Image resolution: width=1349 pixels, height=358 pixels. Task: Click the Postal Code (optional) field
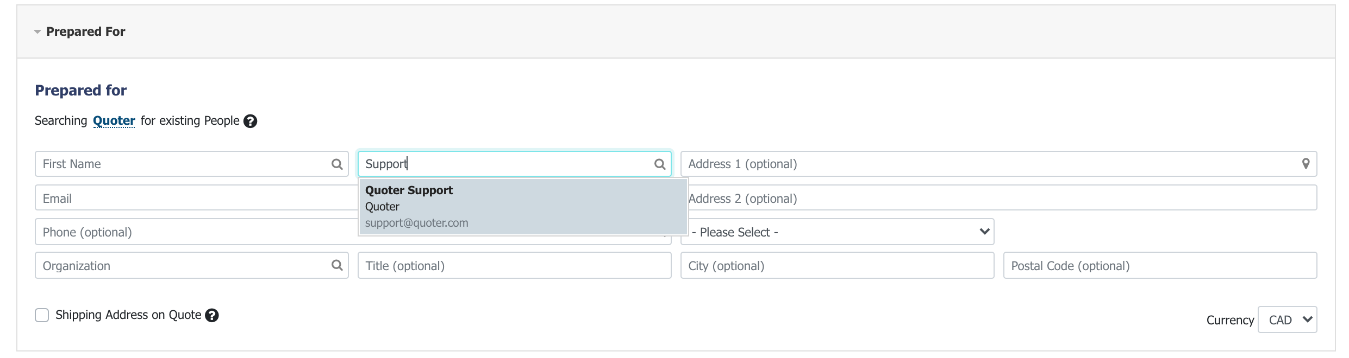(1160, 265)
